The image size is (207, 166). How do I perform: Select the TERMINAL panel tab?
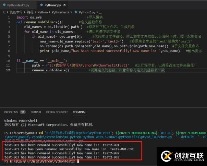coord(80,112)
